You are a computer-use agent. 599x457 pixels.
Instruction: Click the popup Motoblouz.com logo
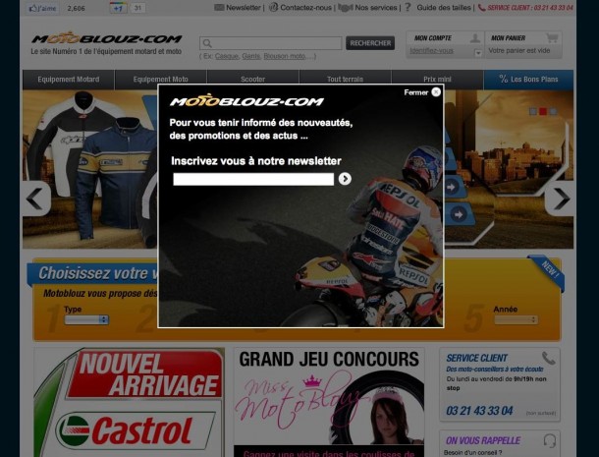tap(246, 100)
